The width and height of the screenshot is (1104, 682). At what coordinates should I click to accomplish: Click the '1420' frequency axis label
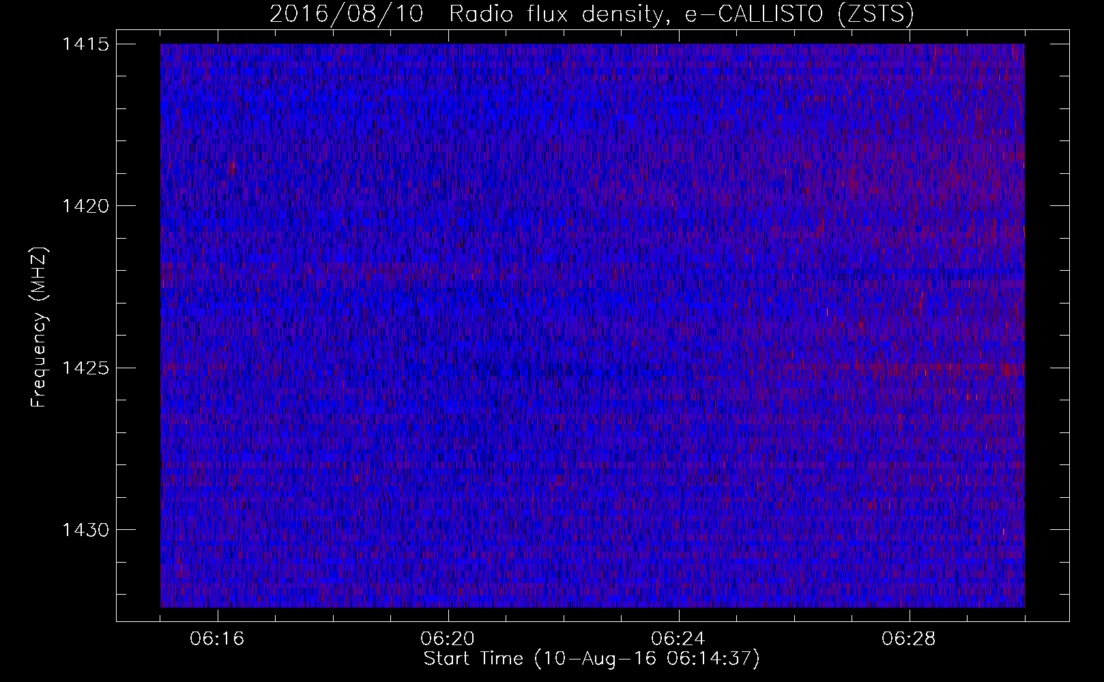(x=85, y=206)
